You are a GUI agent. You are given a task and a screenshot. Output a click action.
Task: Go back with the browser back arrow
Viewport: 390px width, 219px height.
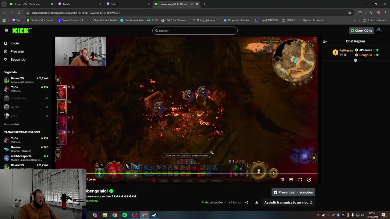click(4, 13)
